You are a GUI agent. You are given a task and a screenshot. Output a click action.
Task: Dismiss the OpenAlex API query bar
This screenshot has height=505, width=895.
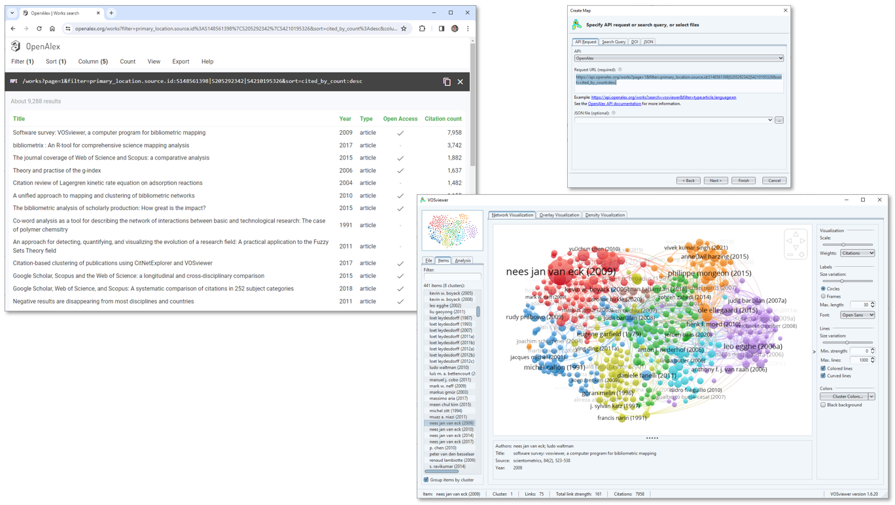[x=460, y=82]
